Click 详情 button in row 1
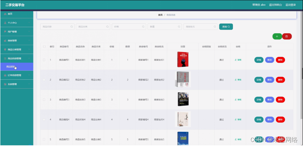This screenshot has width=303, height=146. (259, 60)
